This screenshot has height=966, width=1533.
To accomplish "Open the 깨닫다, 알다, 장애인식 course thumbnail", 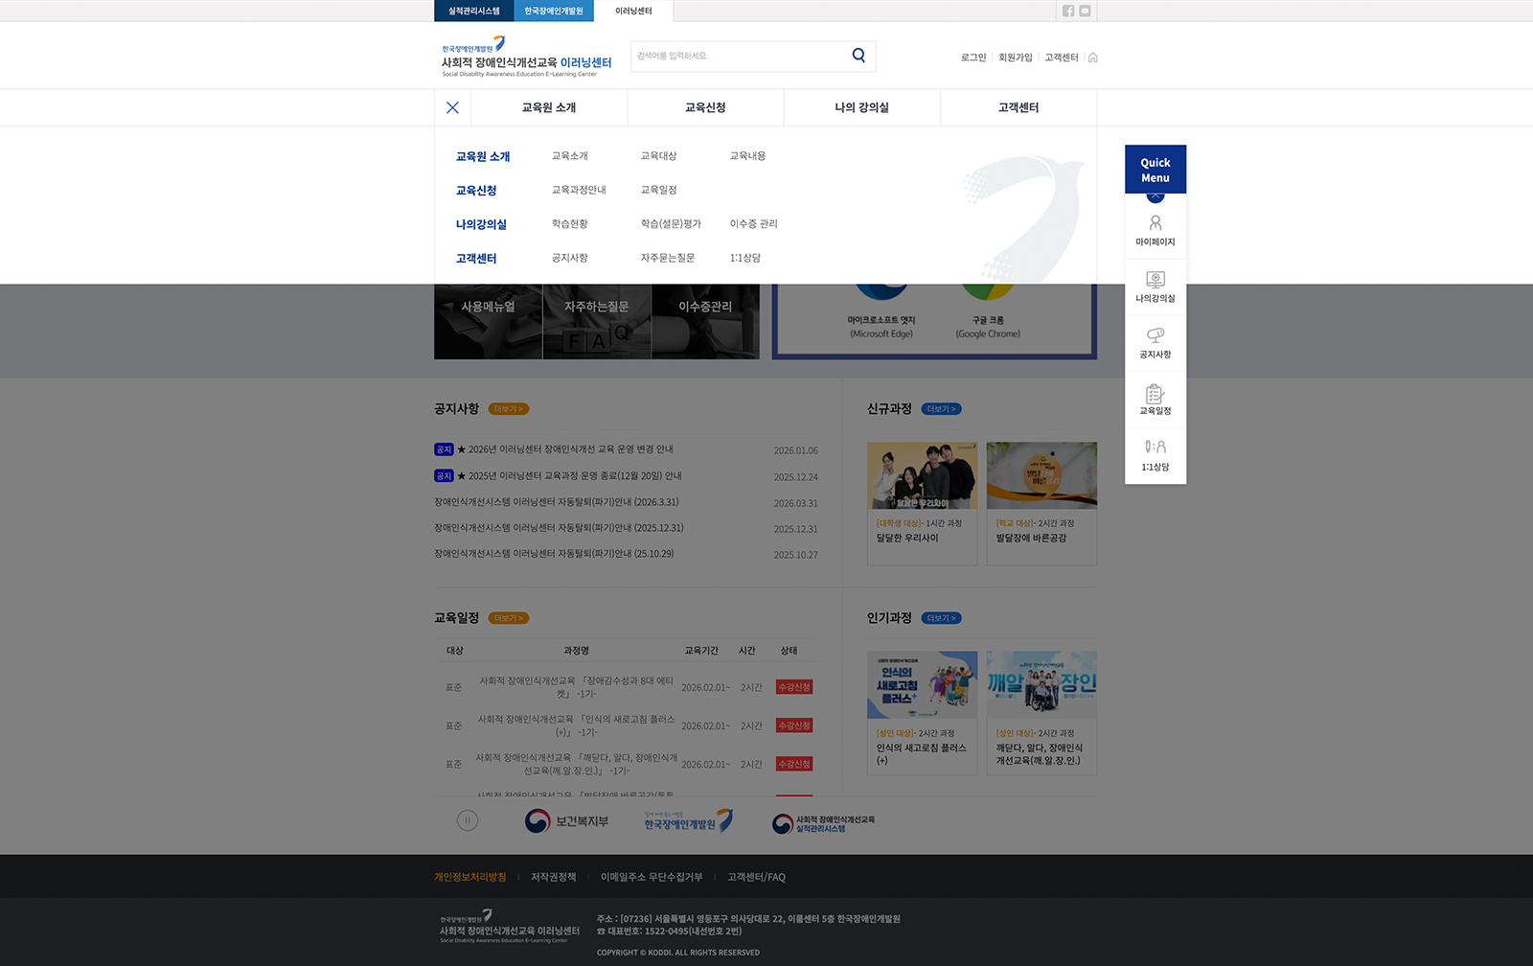I will click(1041, 685).
